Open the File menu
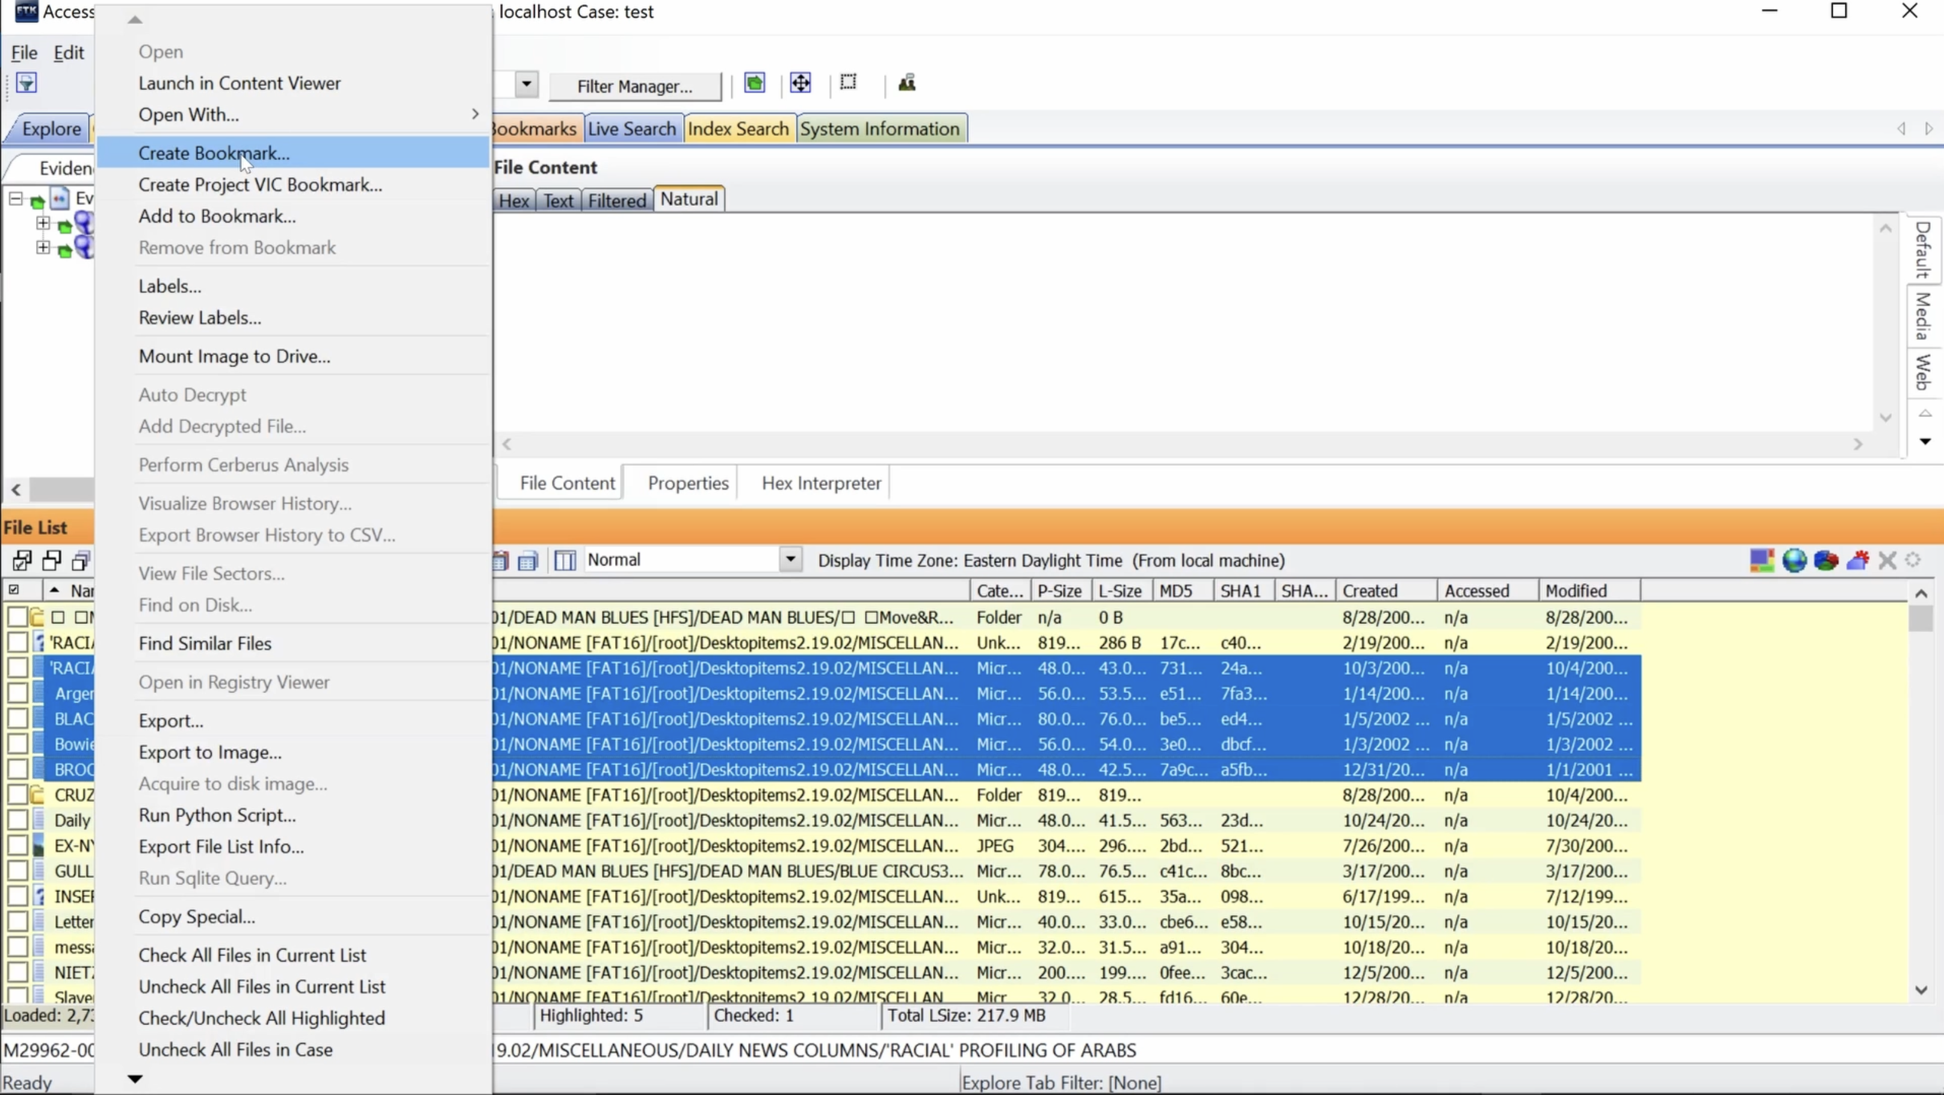This screenshot has height=1095, width=1944. [x=24, y=52]
